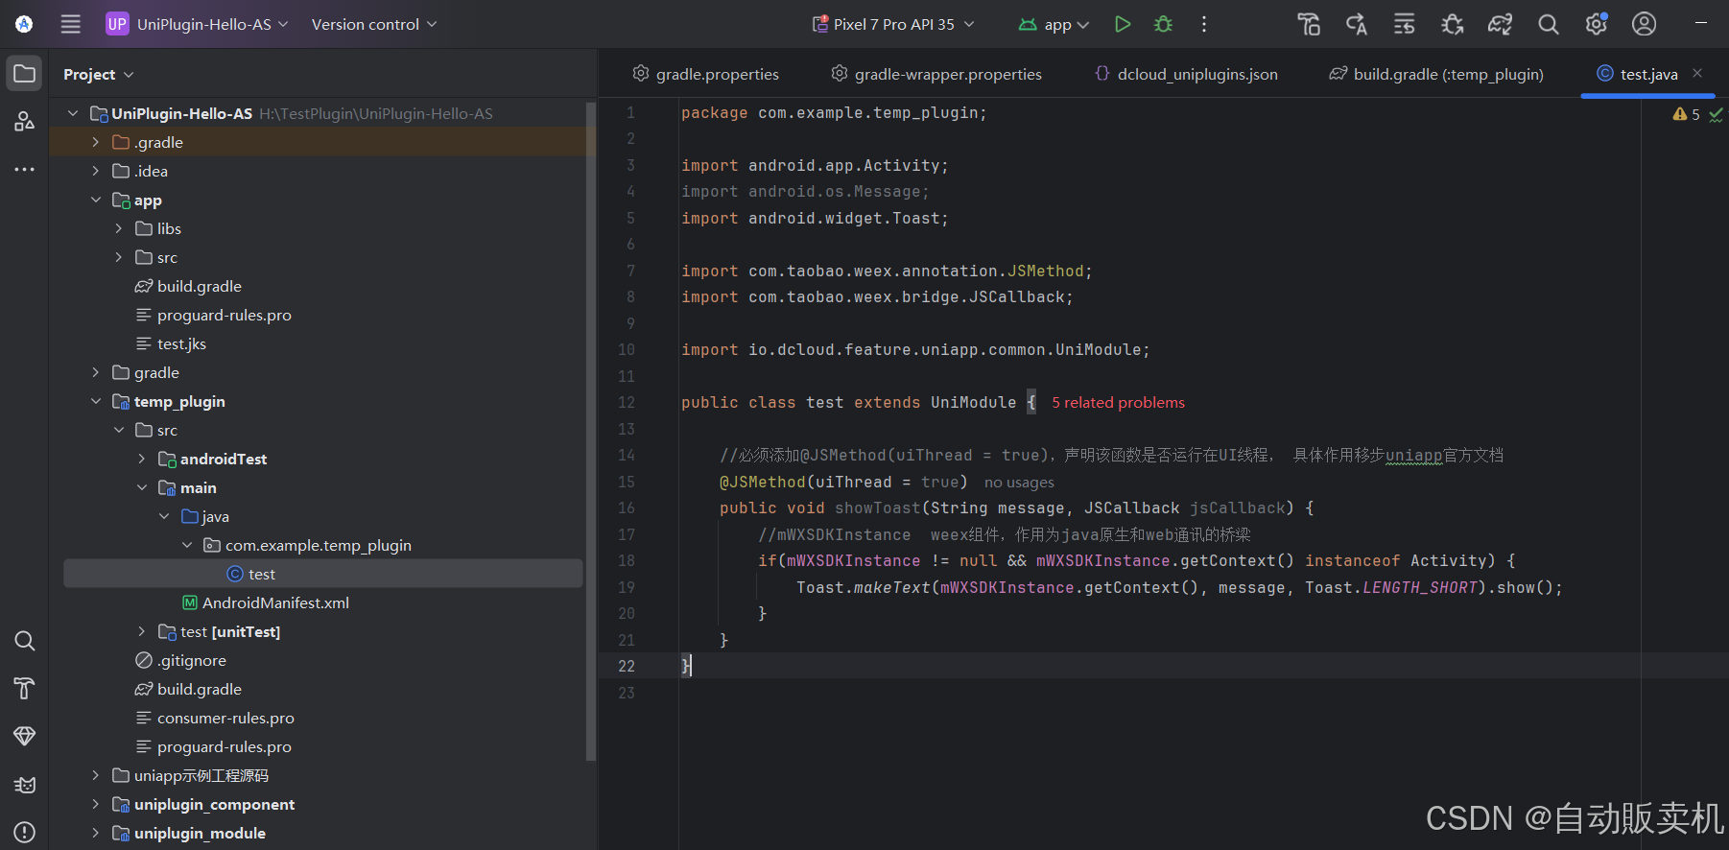Open IDE Settings gear icon

[x=1597, y=24]
